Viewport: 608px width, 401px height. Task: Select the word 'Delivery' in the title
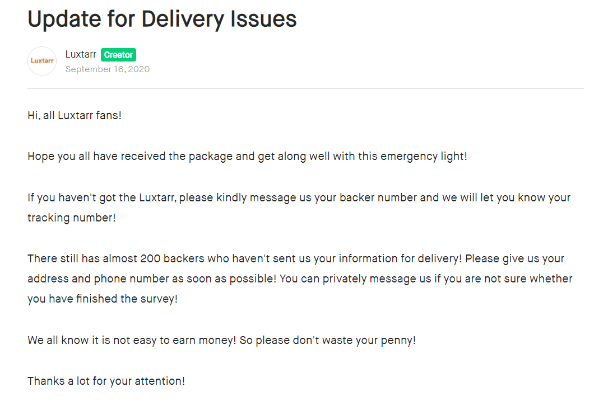(183, 20)
